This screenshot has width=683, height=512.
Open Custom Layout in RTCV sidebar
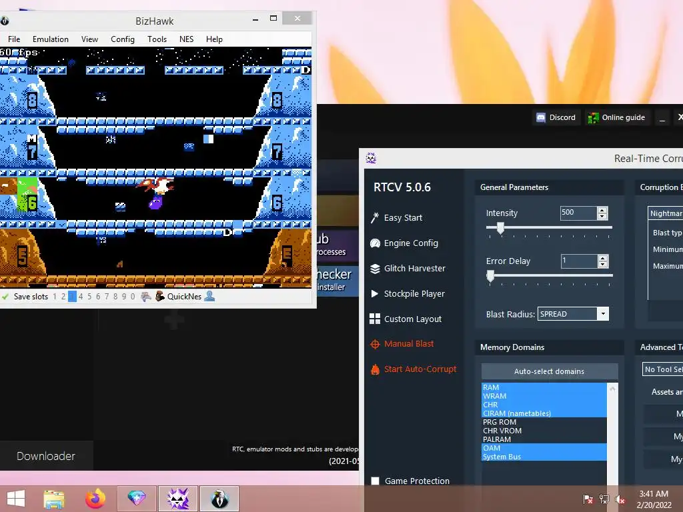406,319
